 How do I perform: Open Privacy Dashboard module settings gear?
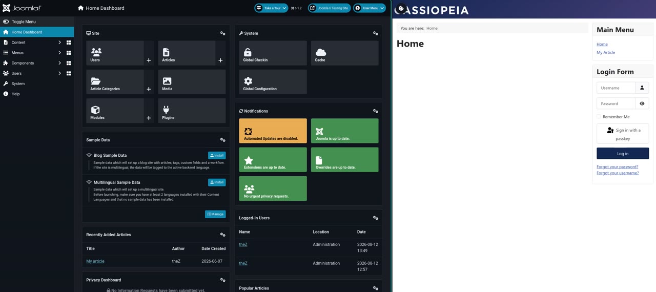pos(222,280)
